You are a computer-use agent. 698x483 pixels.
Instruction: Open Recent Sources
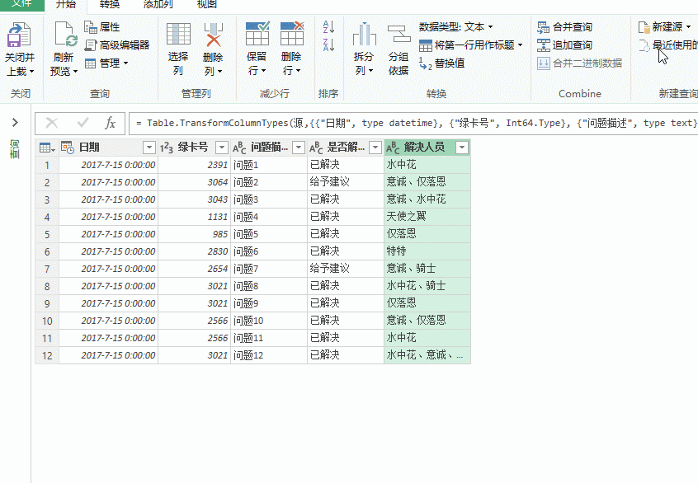pyautogui.click(x=667, y=45)
